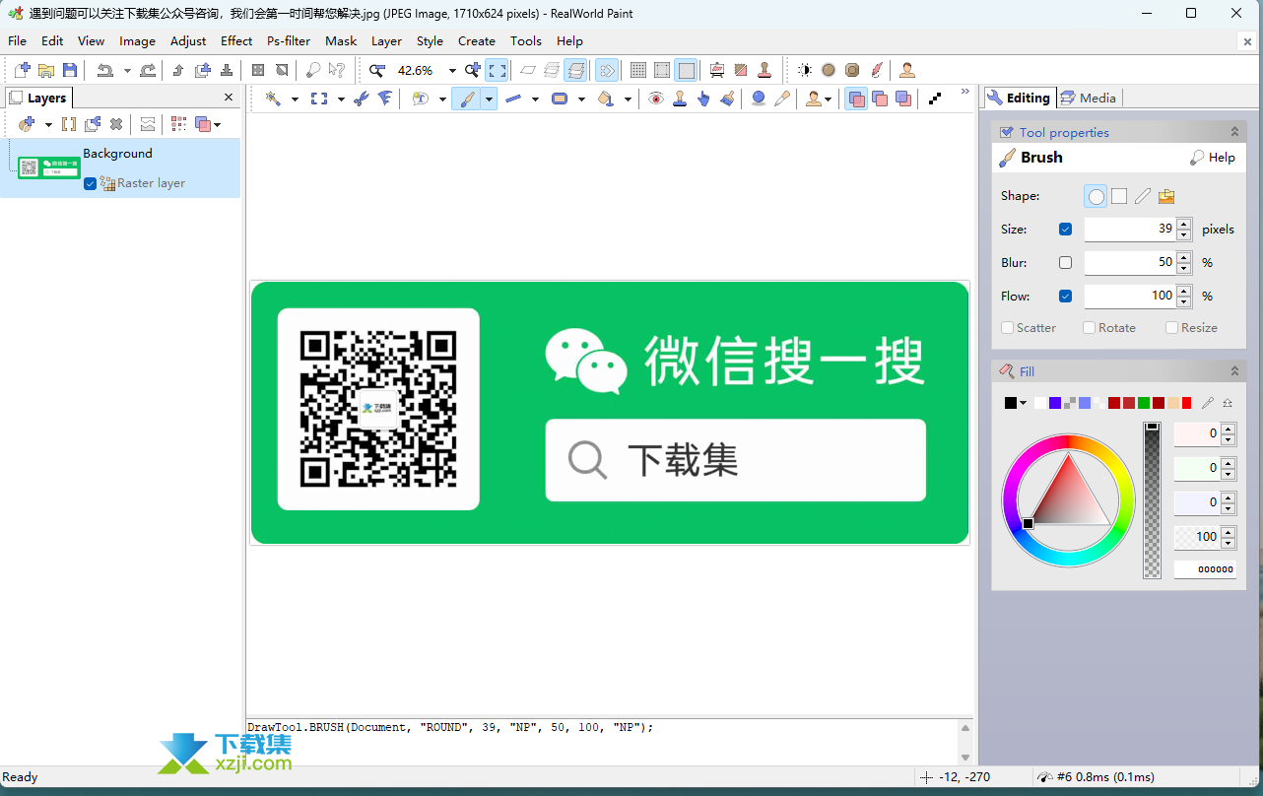1263x796 pixels.
Task: Select the paint bucket fill tool
Action: click(606, 99)
